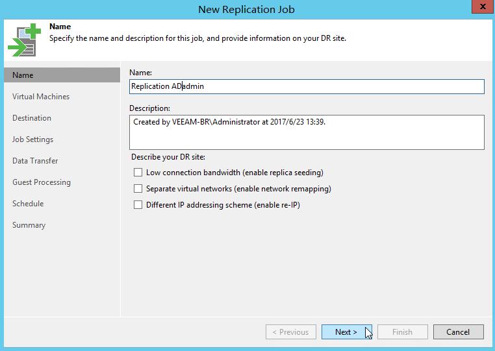The width and height of the screenshot is (495, 351).
Task: Click the greyed-out Finish button
Action: pos(403,332)
